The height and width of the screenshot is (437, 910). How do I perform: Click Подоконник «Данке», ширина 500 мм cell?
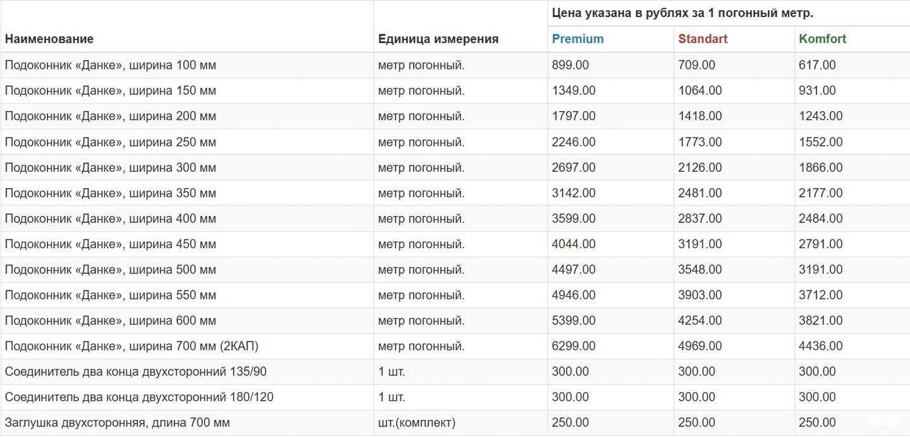(111, 270)
